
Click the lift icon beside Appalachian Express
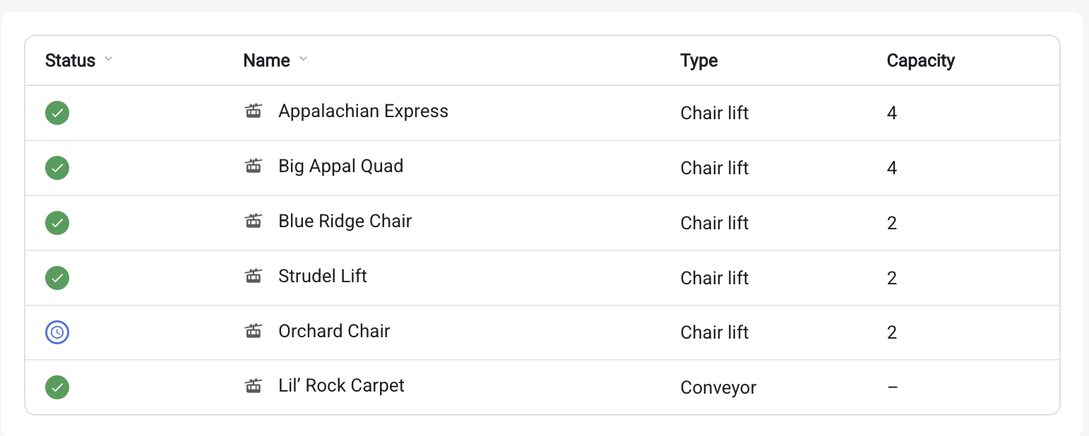pyautogui.click(x=254, y=111)
